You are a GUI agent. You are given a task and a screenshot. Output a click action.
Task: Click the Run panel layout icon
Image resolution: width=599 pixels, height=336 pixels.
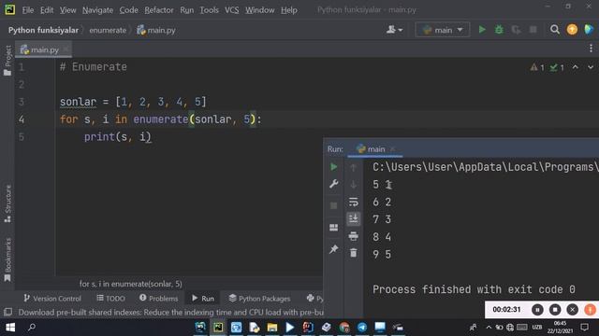coord(333,228)
